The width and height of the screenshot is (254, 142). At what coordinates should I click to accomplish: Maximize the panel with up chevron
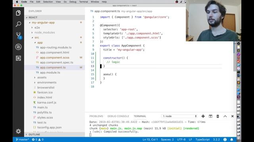[225, 116]
